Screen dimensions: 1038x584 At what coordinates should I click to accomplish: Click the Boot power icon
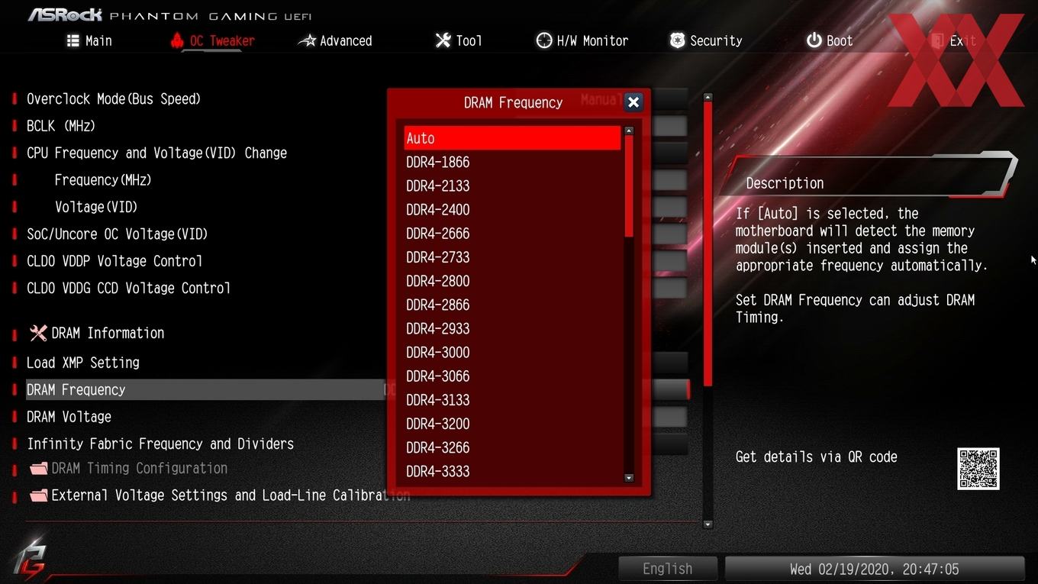point(814,40)
